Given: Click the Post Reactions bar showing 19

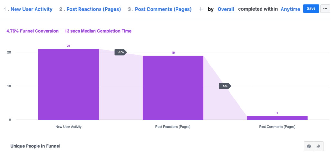Looking at the screenshot, I should [173, 87].
